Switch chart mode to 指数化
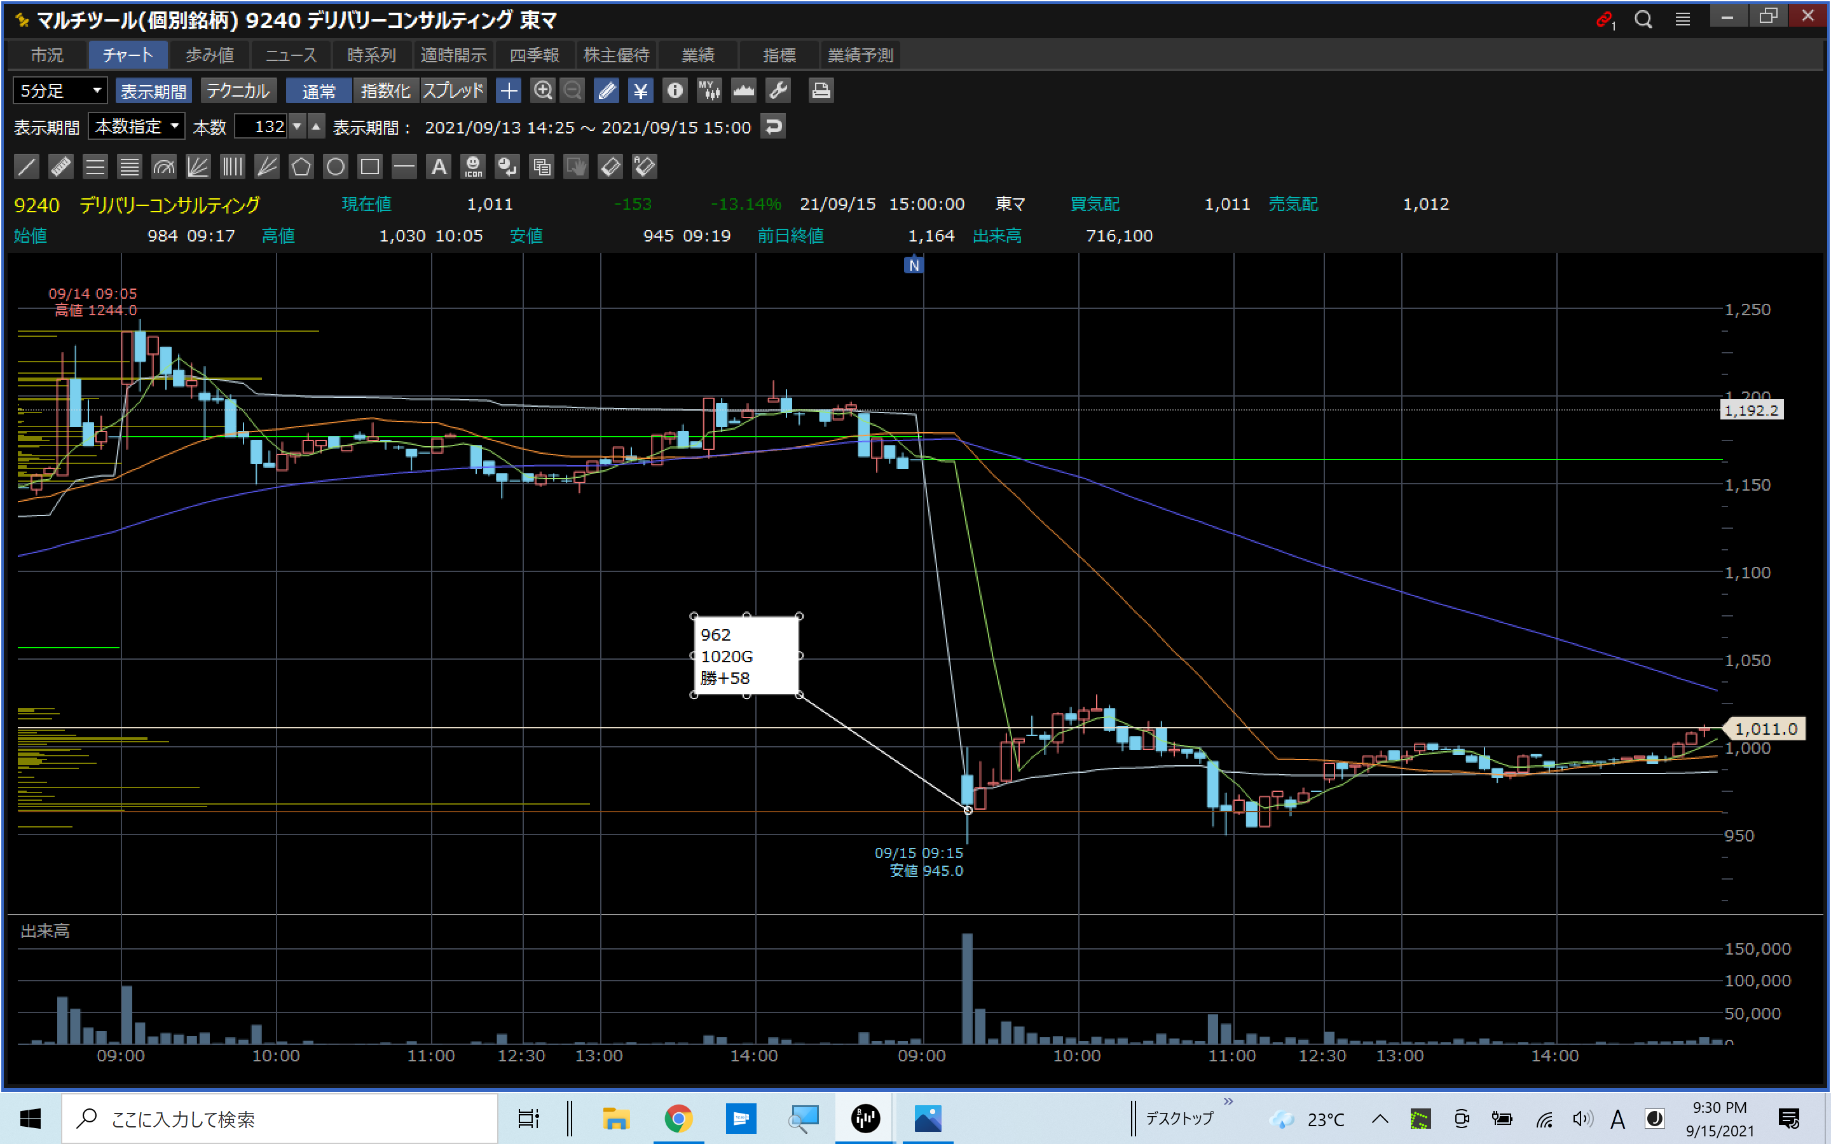Screen dimensions: 1831x1144 point(385,91)
